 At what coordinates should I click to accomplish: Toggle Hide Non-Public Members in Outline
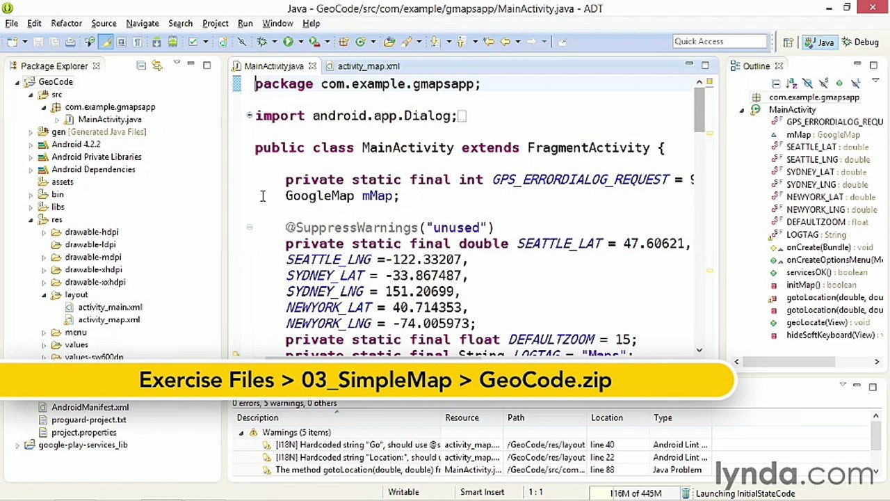click(839, 83)
